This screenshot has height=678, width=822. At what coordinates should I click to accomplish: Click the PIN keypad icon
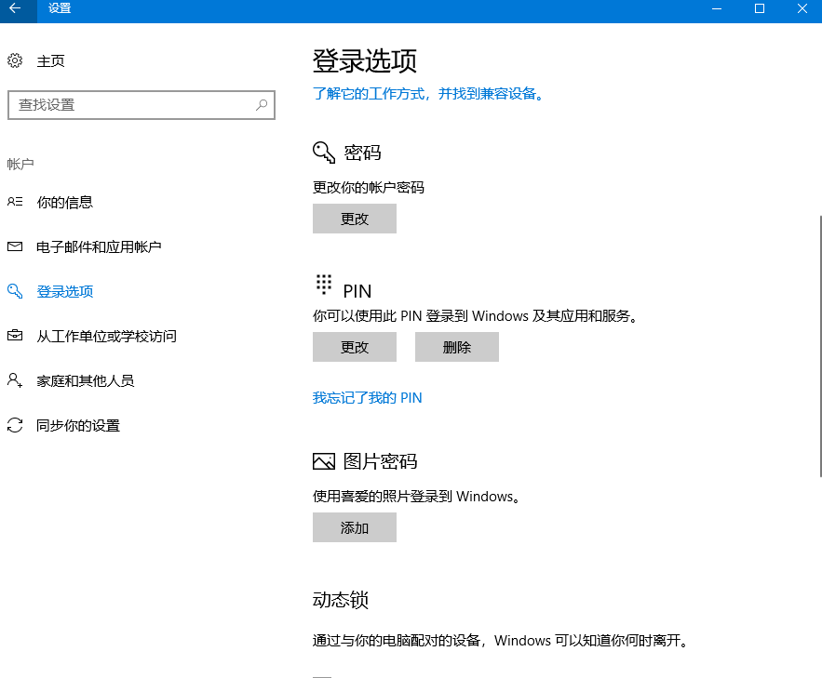(x=323, y=284)
